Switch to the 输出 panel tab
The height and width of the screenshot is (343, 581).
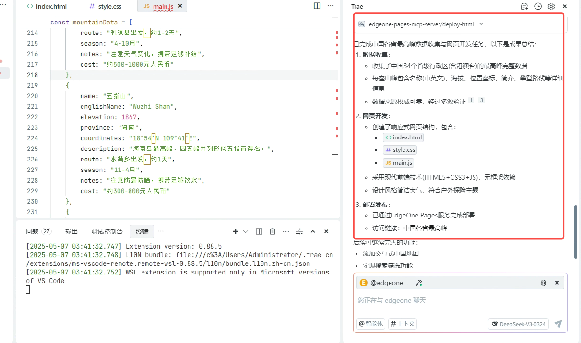pyautogui.click(x=71, y=231)
